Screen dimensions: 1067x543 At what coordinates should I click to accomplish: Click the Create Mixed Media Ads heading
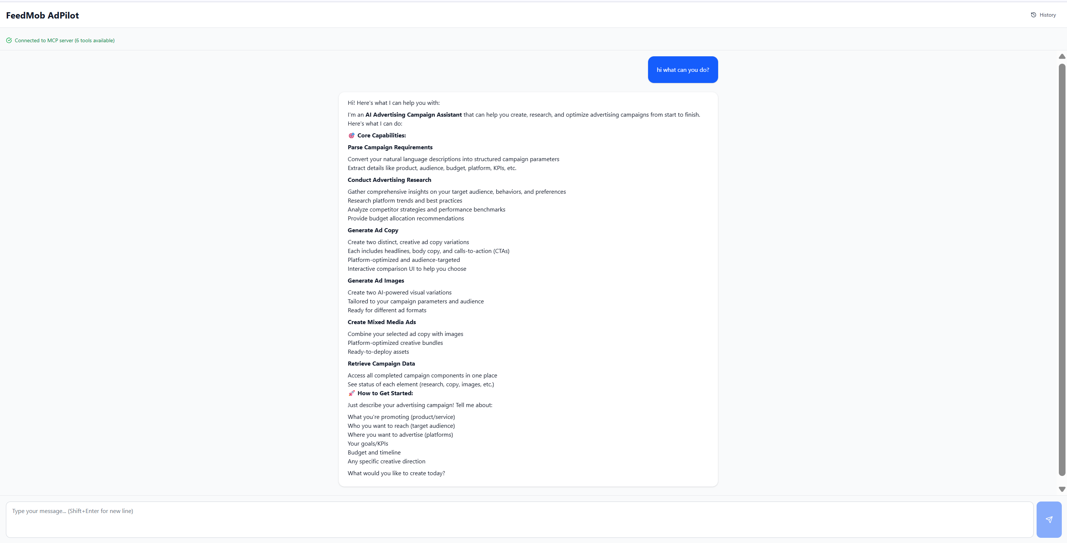(381, 322)
